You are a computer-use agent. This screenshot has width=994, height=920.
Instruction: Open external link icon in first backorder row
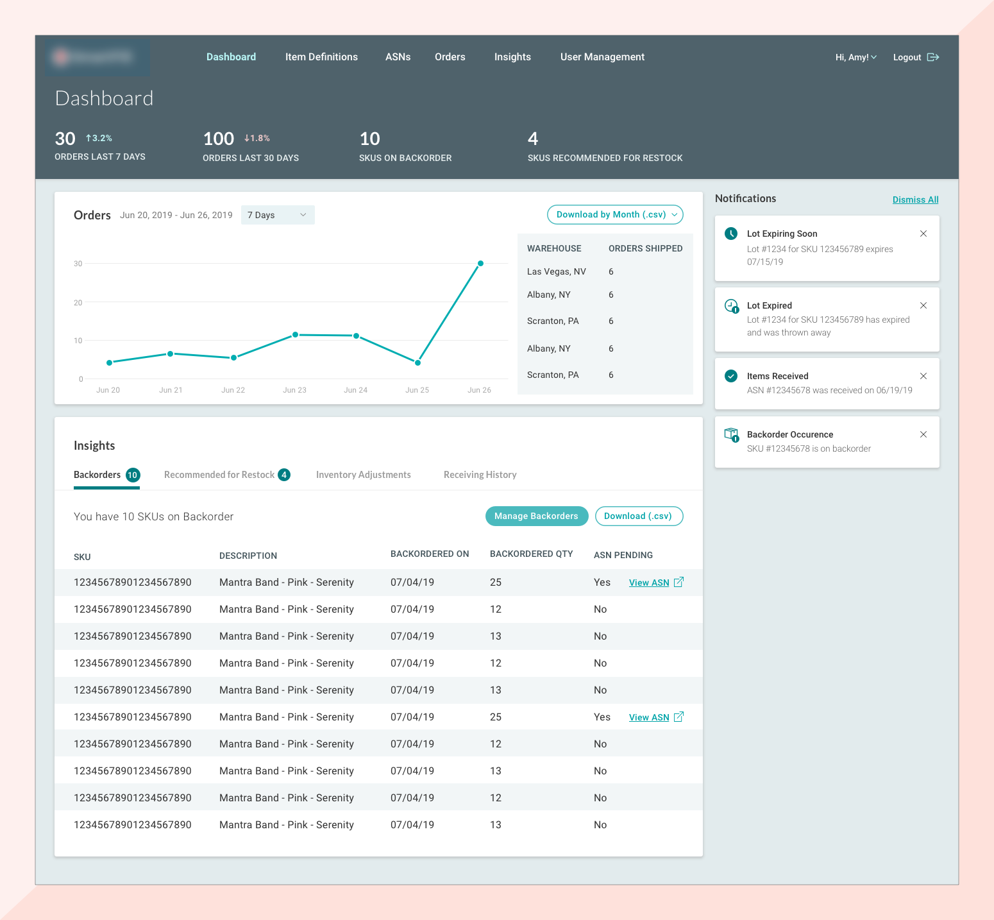tap(678, 582)
